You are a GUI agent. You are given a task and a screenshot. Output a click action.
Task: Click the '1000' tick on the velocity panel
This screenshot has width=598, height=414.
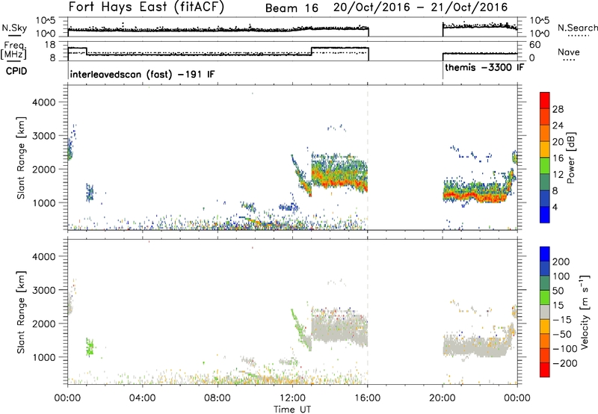coord(44,357)
